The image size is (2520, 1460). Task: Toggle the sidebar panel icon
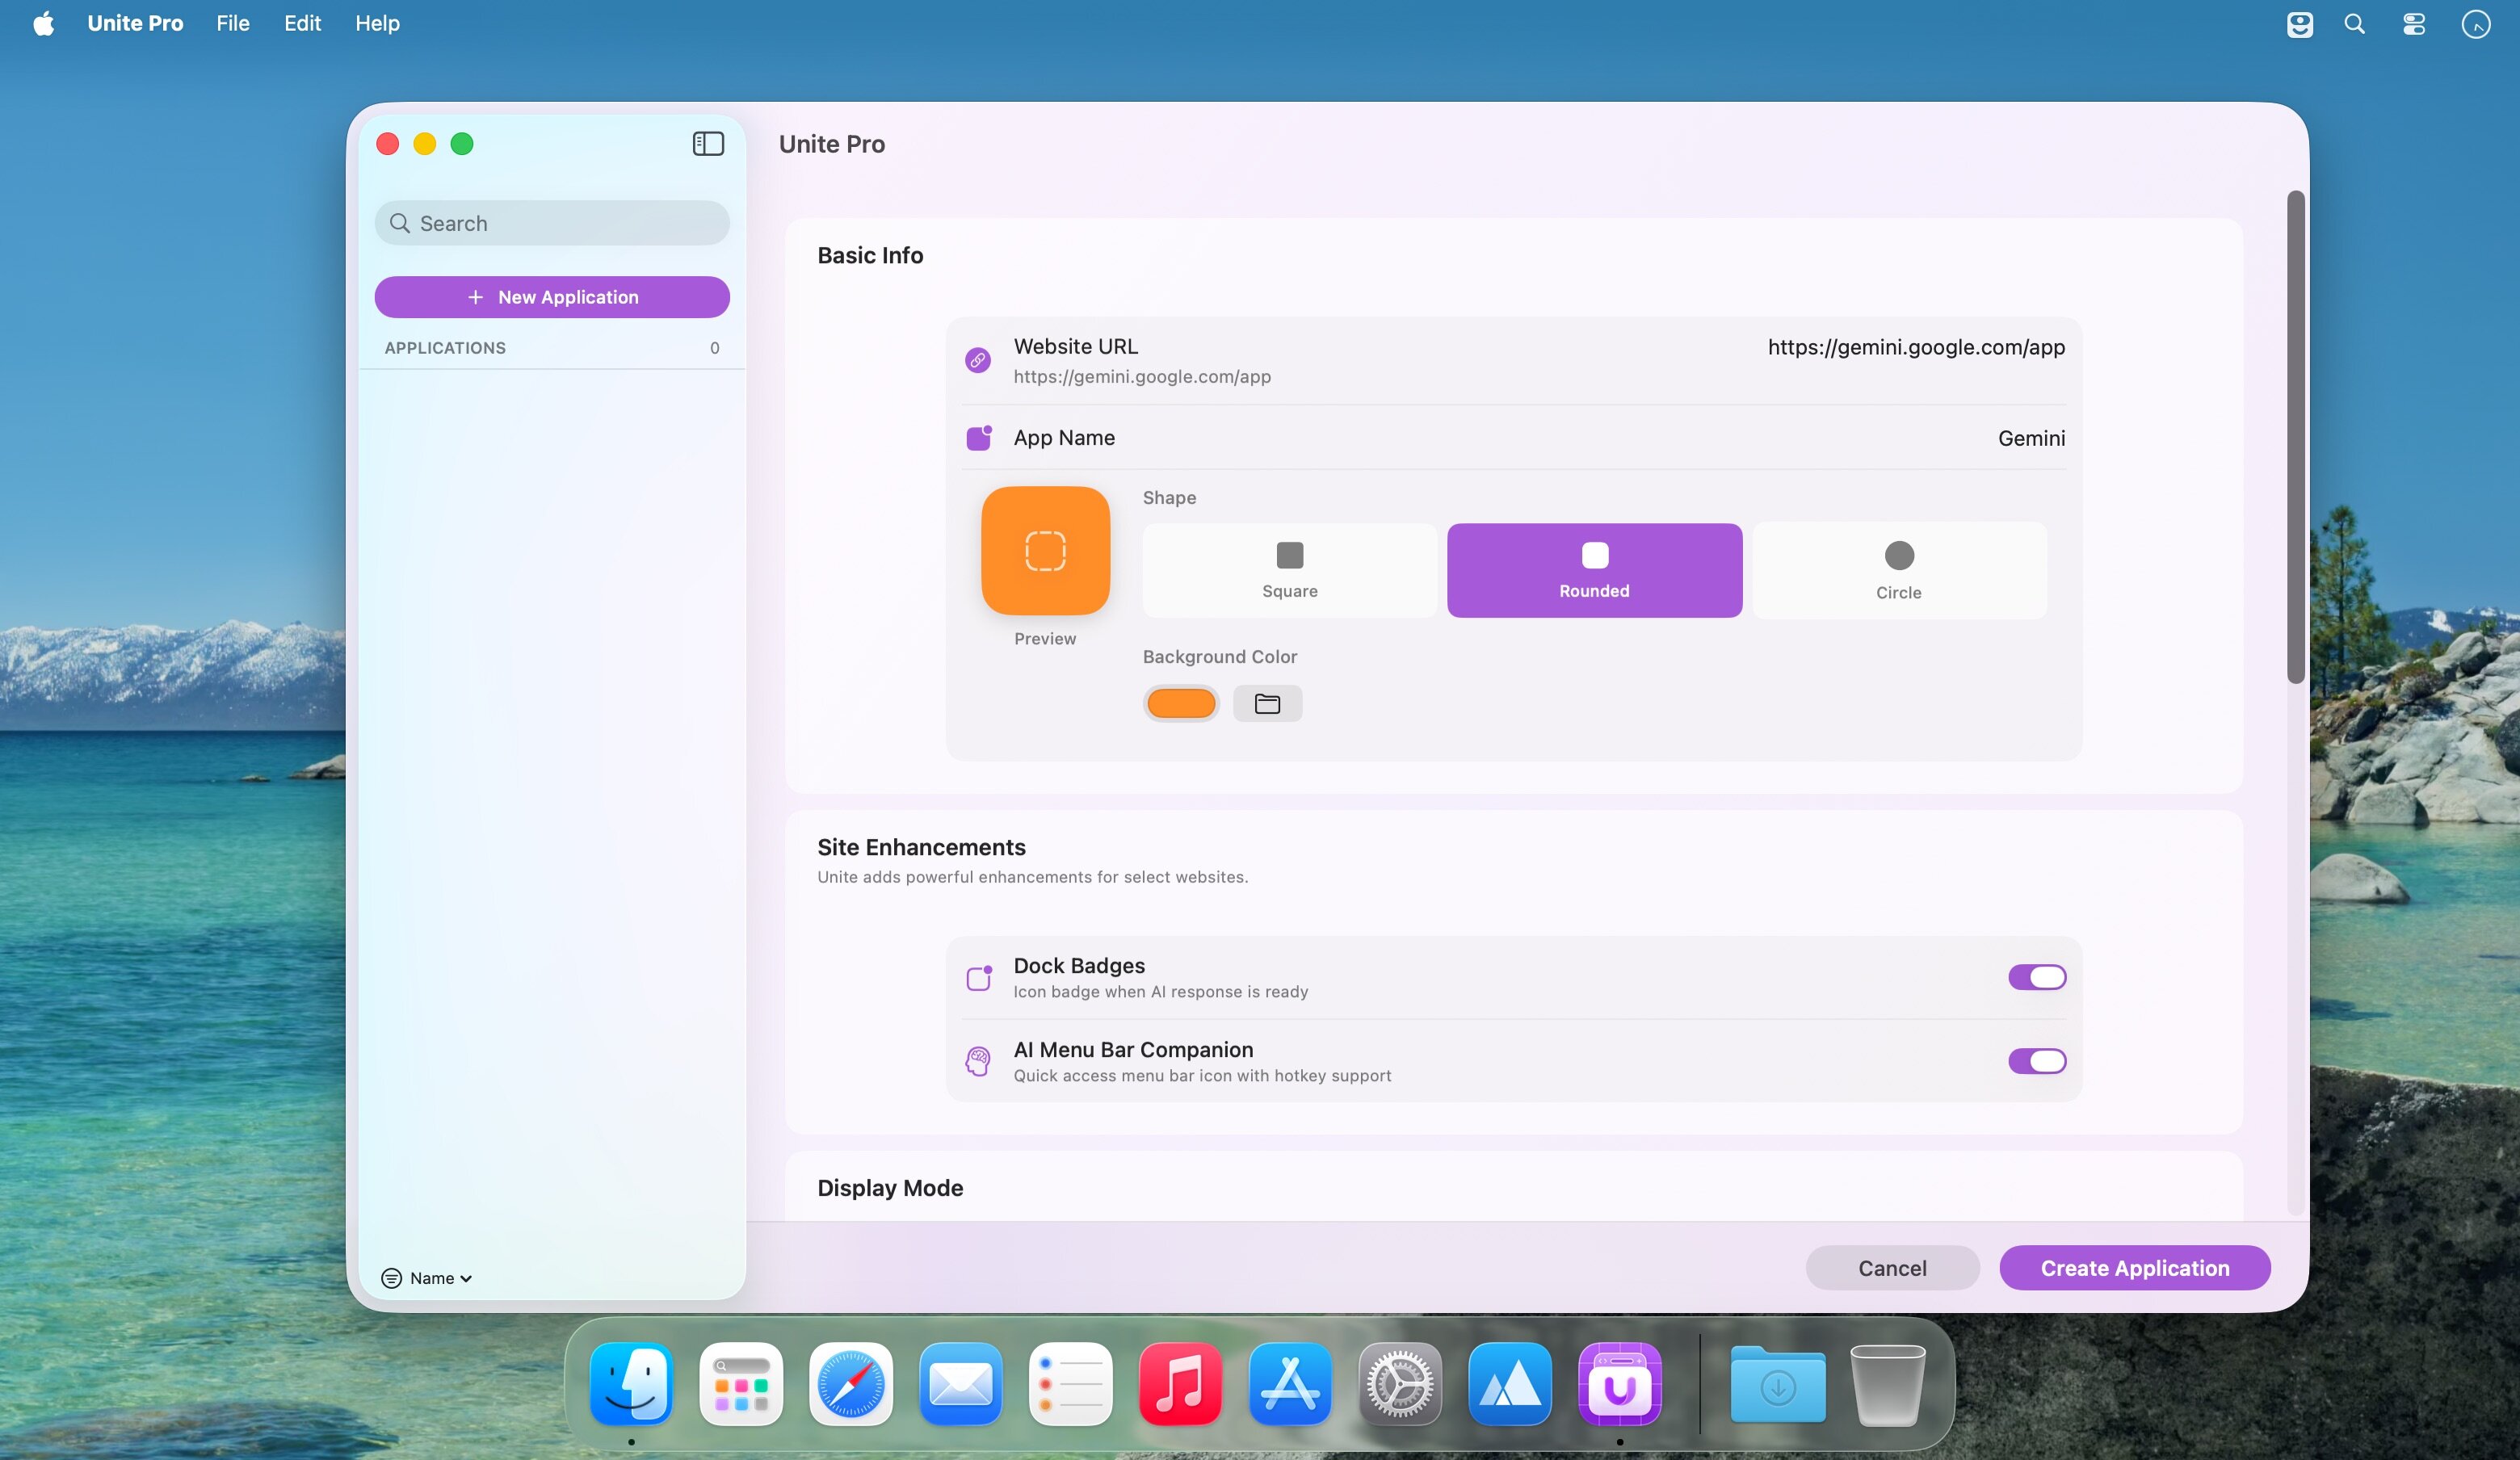[x=708, y=144]
